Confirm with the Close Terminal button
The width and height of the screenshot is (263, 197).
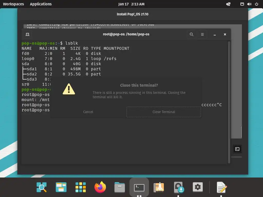[164, 112]
